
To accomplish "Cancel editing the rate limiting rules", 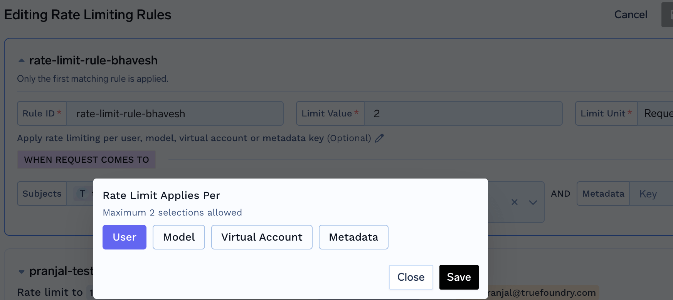I will pyautogui.click(x=631, y=14).
